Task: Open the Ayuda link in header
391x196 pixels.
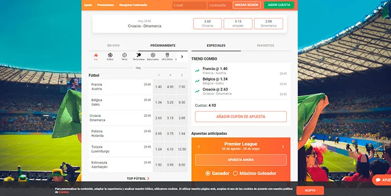Action: [88, 5]
